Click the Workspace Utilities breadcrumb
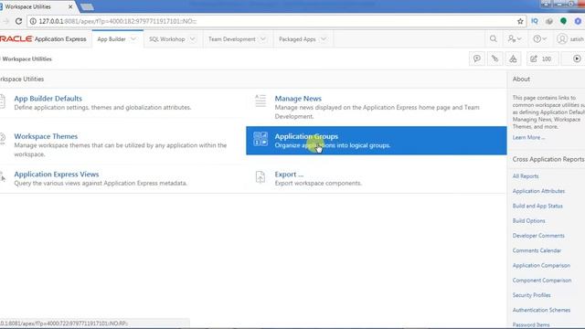585x329 pixels. coord(27,58)
